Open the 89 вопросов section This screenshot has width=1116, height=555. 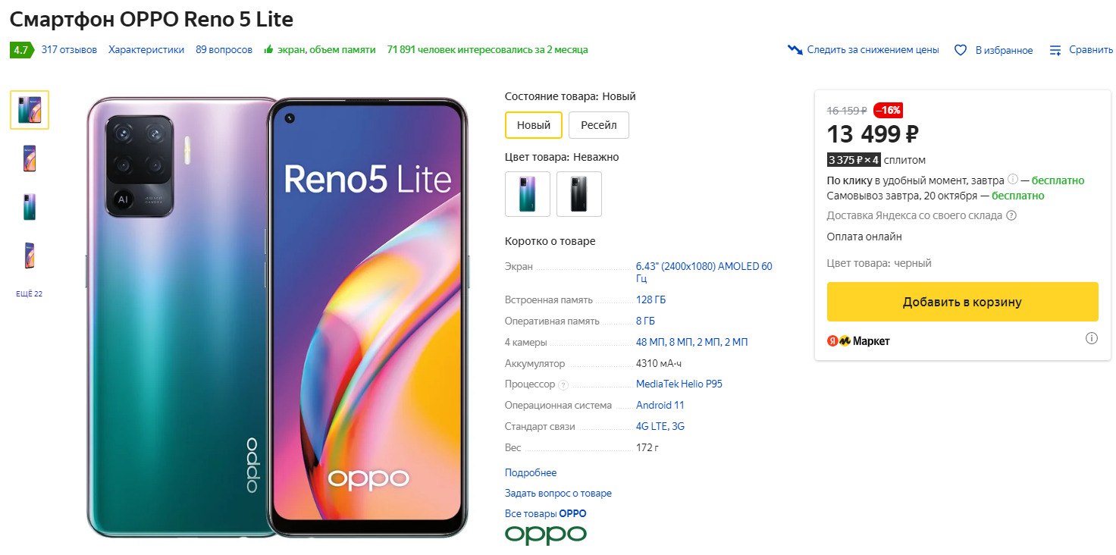224,49
